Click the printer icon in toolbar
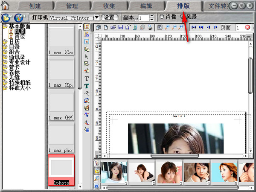Image resolution: width=256 pixels, height=192 pixels. click(x=150, y=27)
